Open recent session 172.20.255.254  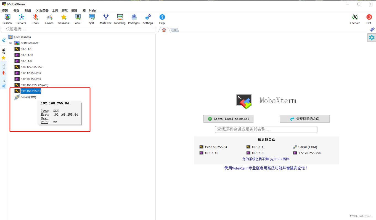pos(307,153)
